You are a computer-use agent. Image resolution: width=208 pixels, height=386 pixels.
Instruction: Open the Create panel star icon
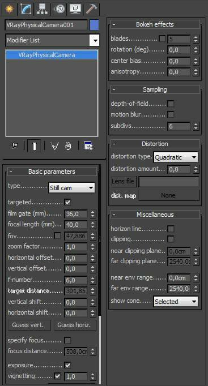[x=10, y=9]
